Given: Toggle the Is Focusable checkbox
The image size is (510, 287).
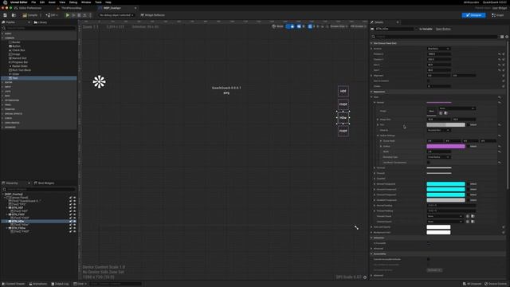Looking at the screenshot, I should (x=429, y=243).
